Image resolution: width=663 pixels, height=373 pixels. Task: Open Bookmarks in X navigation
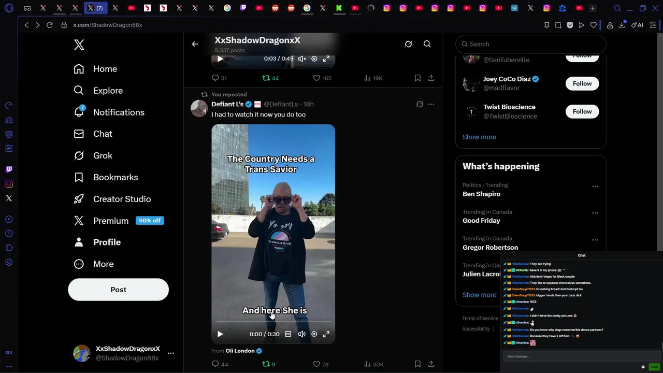(x=106, y=177)
